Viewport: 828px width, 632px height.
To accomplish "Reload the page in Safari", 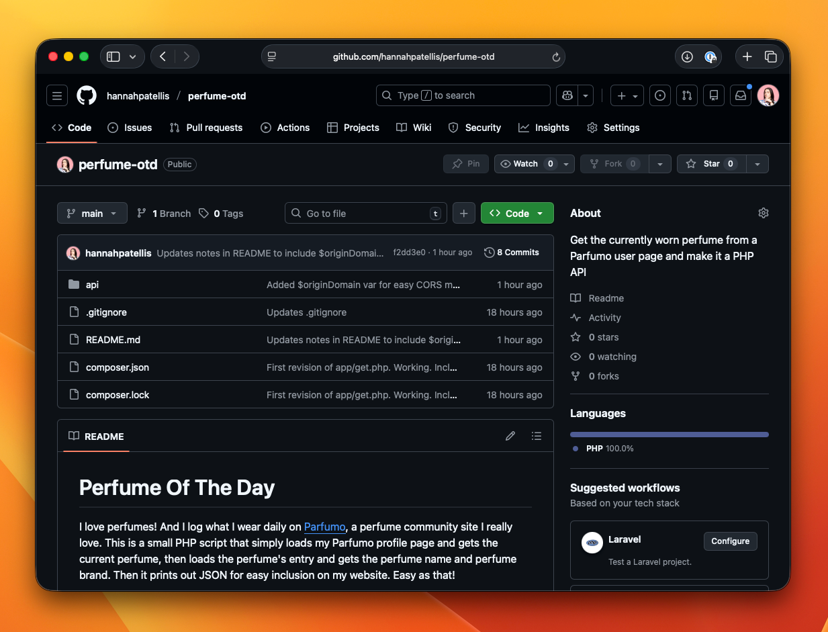I will pos(556,57).
